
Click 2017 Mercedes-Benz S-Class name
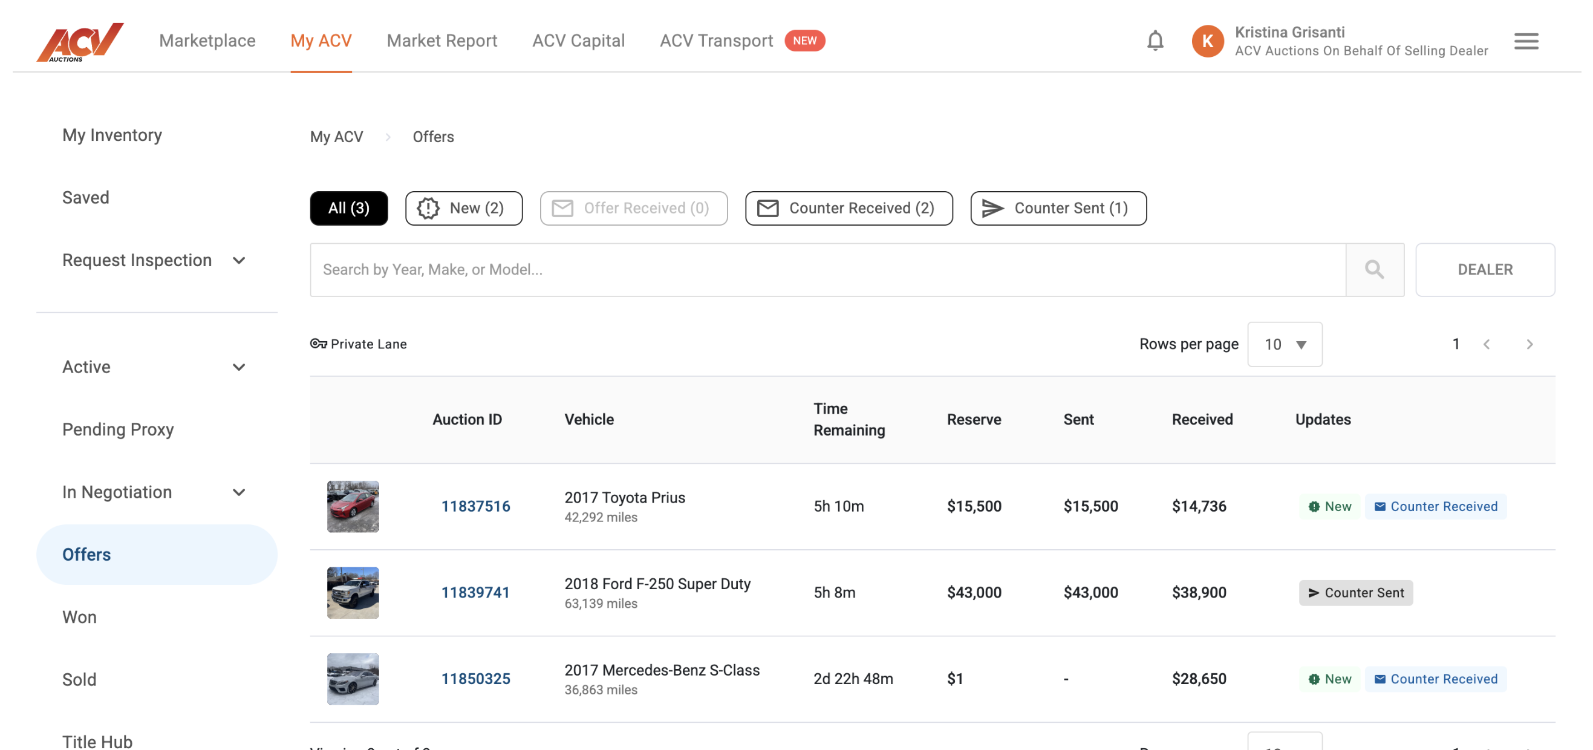coord(662,670)
